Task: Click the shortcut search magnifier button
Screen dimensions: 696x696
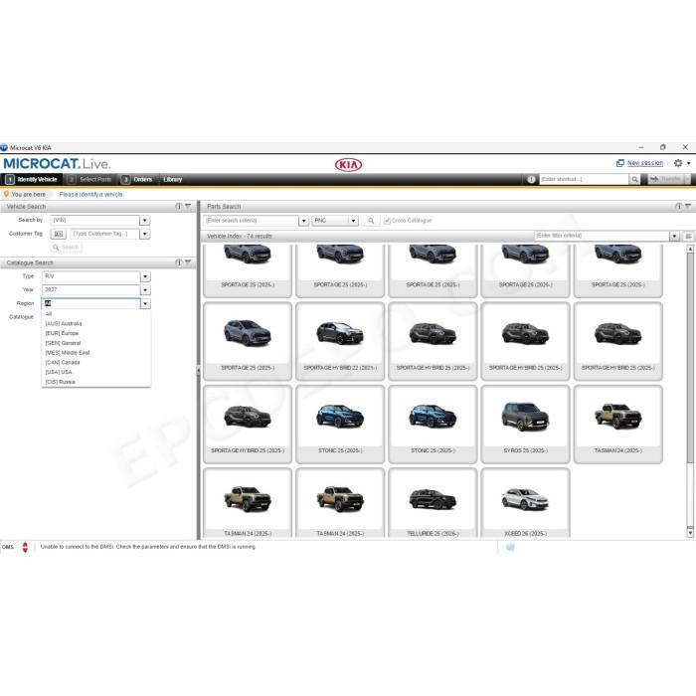Action: (x=634, y=179)
